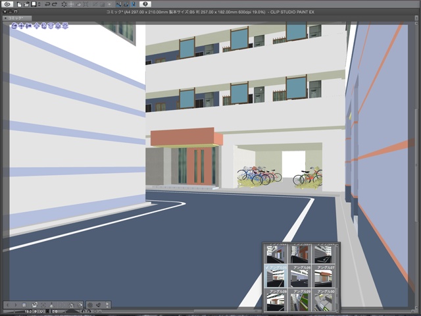Go to next 3D object arrow
The width and height of the screenshot is (421, 316).
click(16, 305)
